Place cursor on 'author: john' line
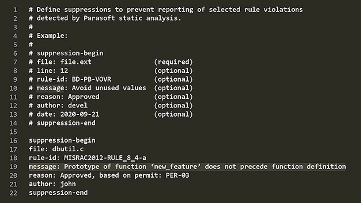361x203 pixels. click(52, 184)
